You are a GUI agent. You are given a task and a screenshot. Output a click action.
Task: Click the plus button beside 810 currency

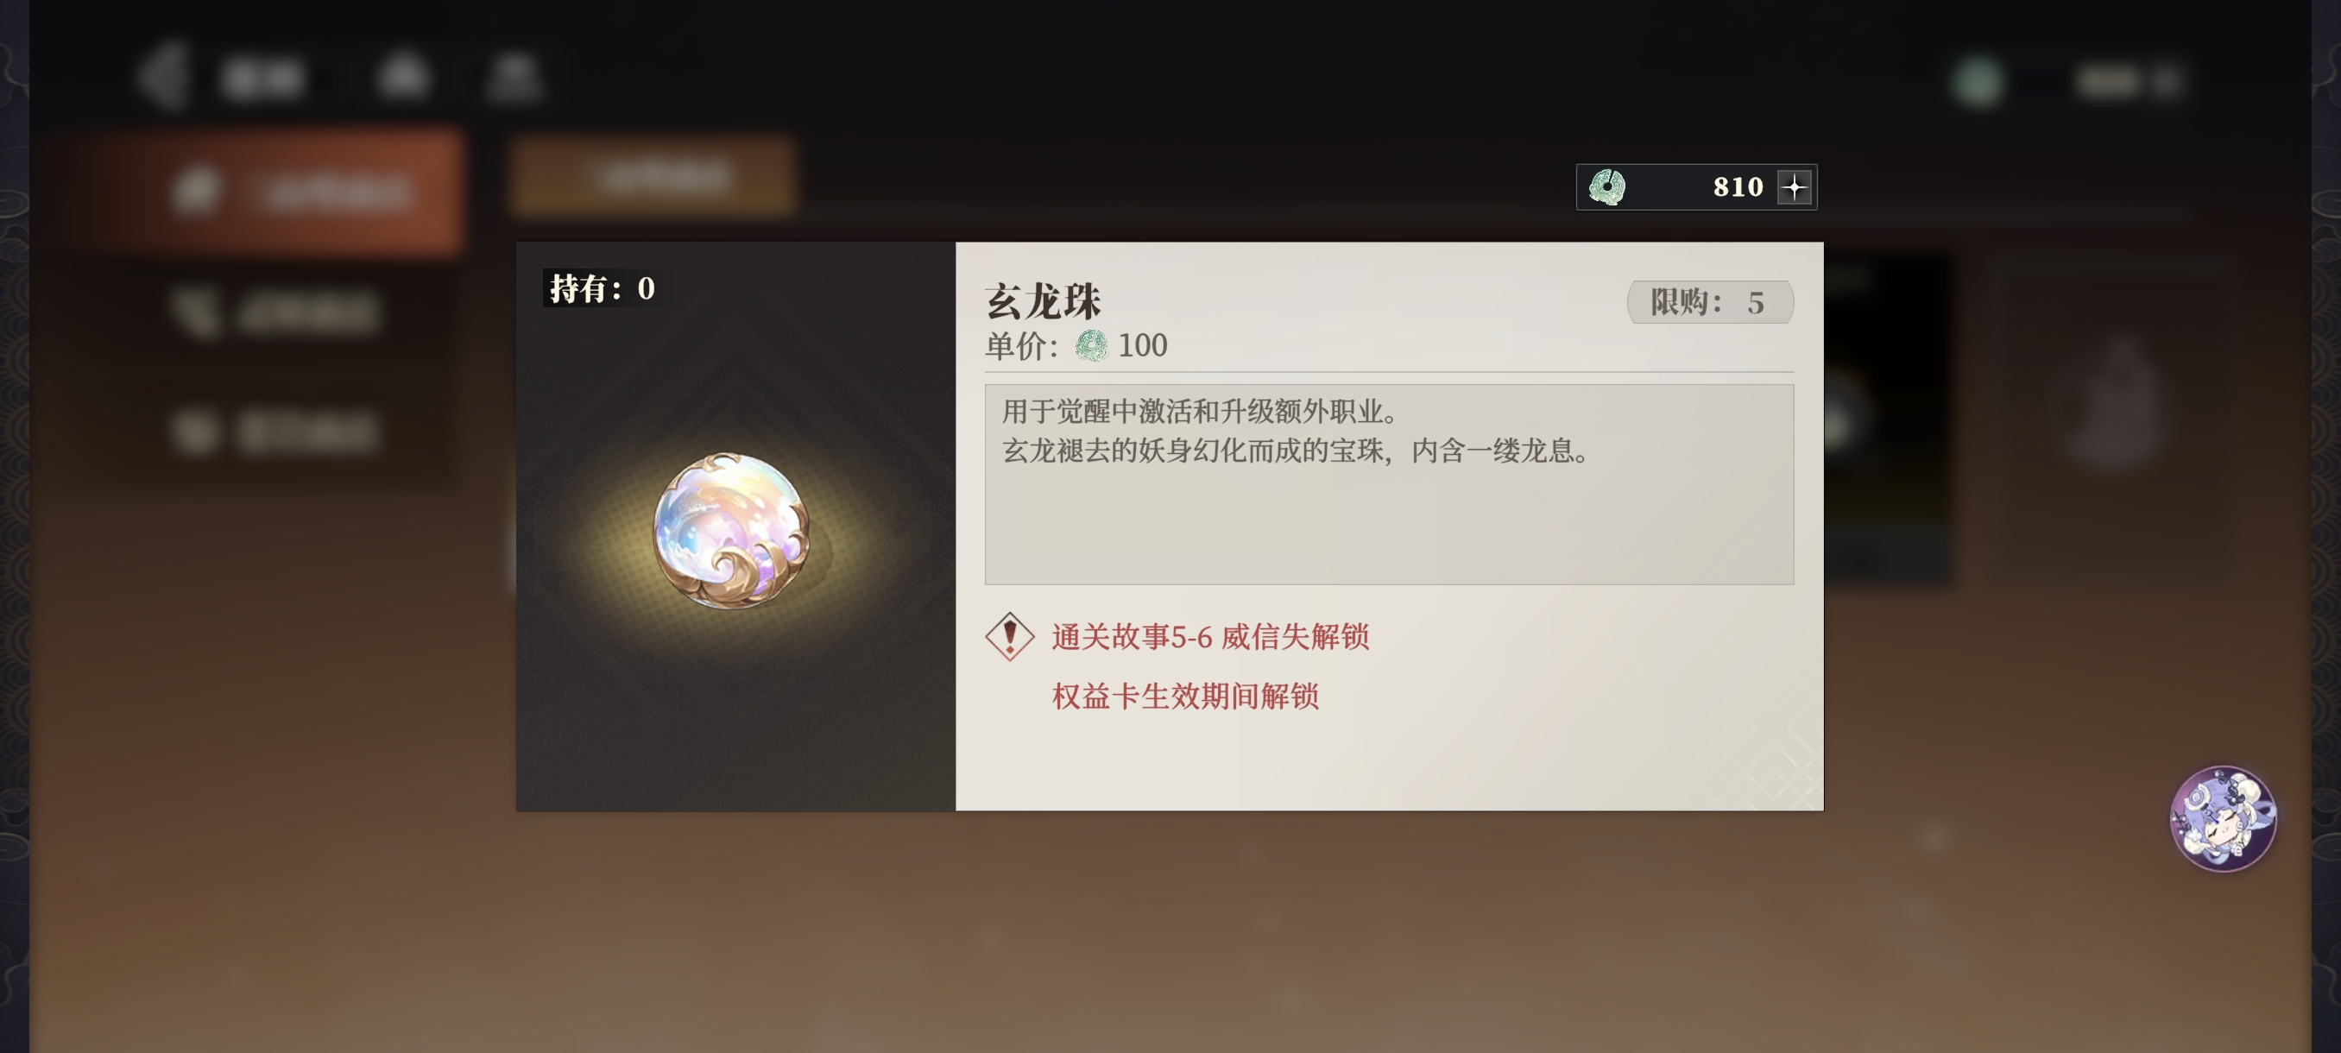1794,187
